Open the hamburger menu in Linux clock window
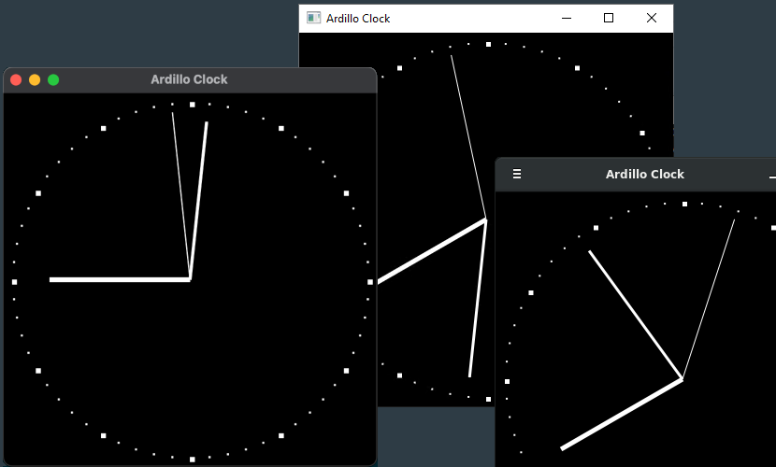This screenshot has width=776, height=467. click(x=517, y=174)
